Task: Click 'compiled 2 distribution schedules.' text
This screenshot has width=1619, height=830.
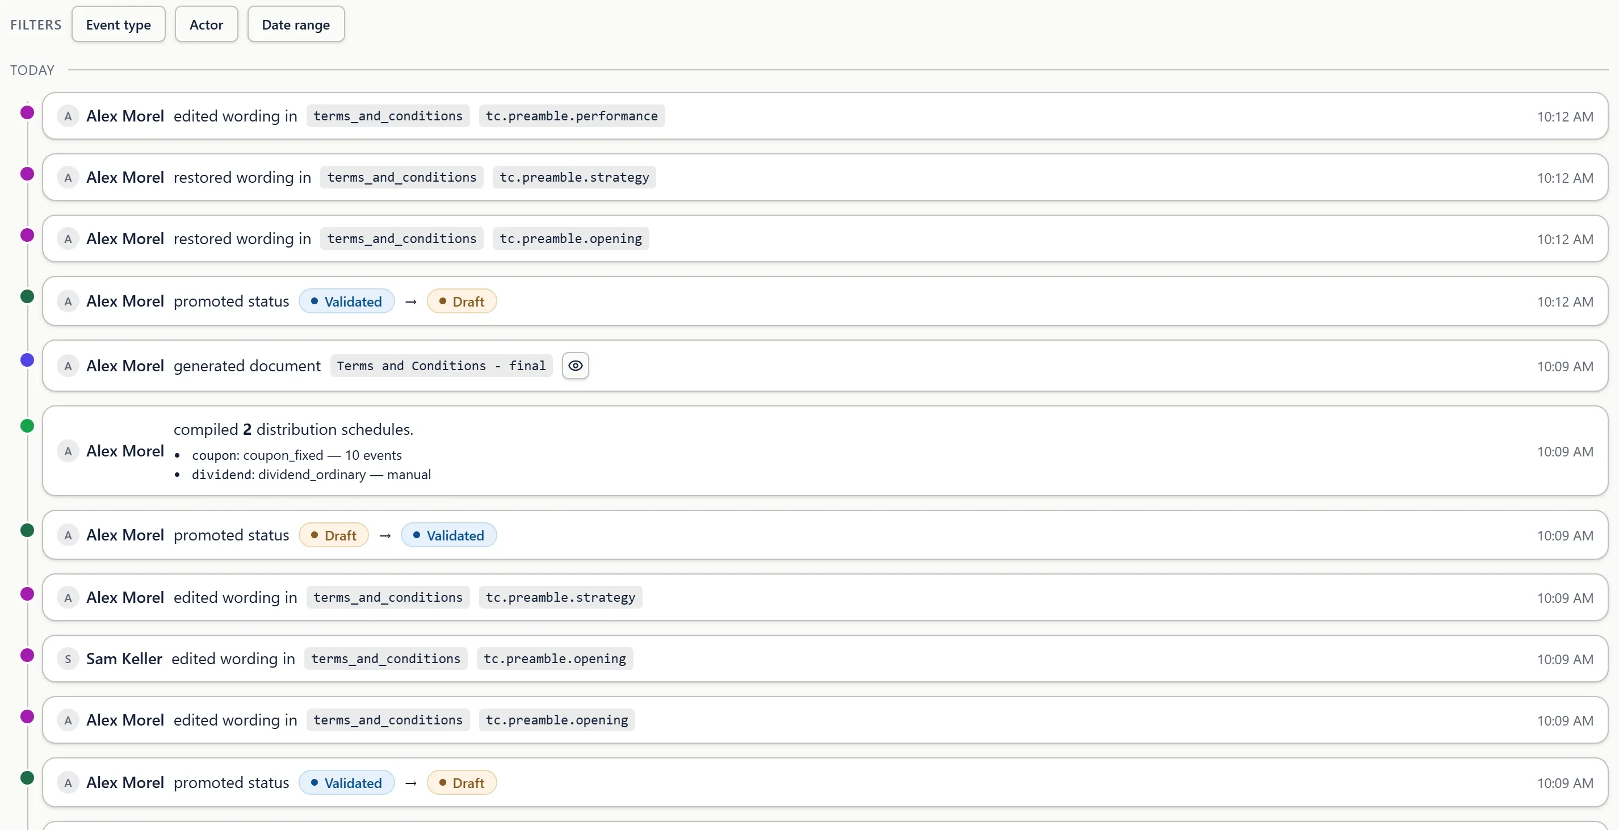Action: click(x=293, y=429)
